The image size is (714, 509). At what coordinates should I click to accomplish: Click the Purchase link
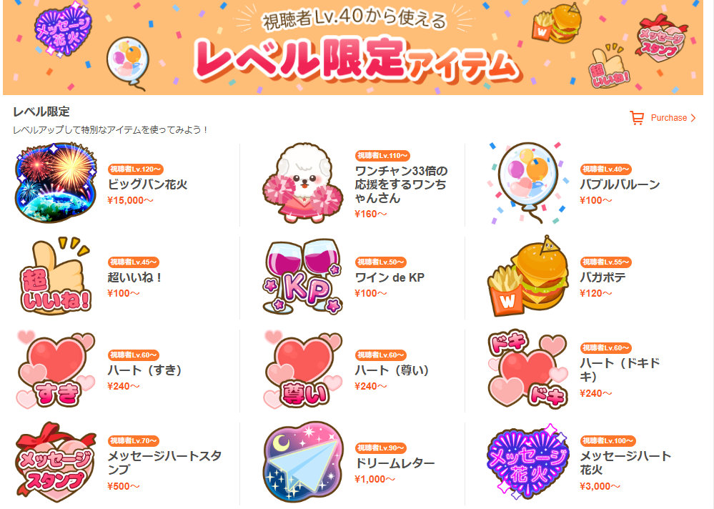(668, 118)
